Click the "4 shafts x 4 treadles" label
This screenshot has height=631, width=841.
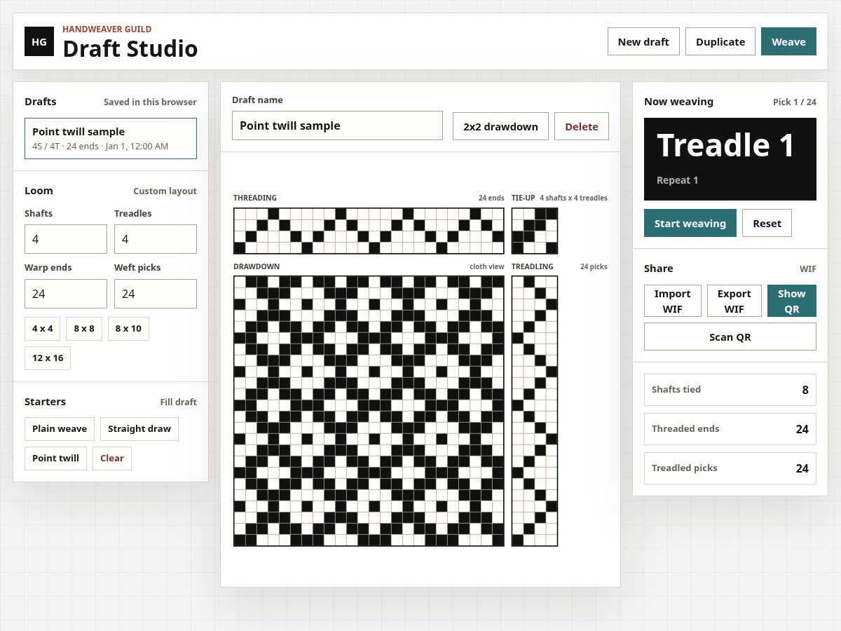pyautogui.click(x=574, y=198)
